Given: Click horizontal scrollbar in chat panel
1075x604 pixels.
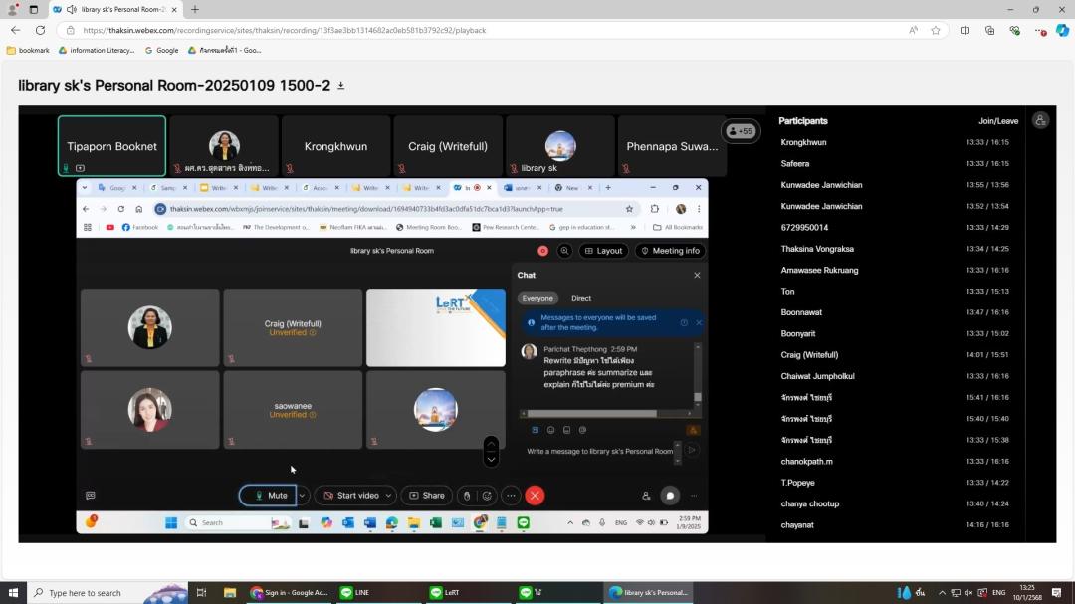Looking at the screenshot, I should pyautogui.click(x=591, y=413).
